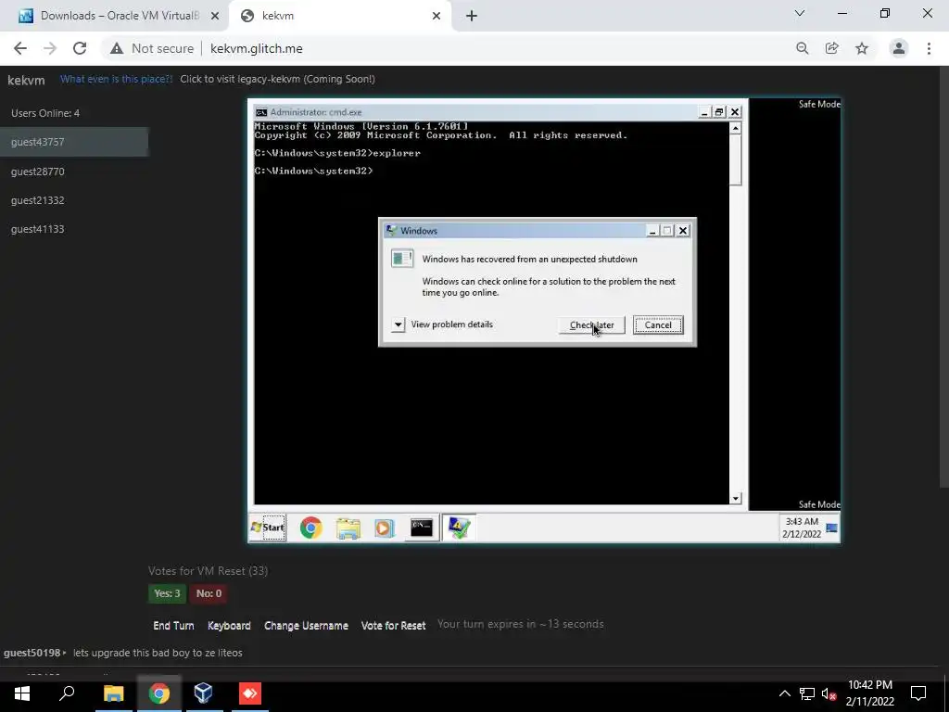
Task: Reload the kekvm page
Action: click(x=80, y=48)
